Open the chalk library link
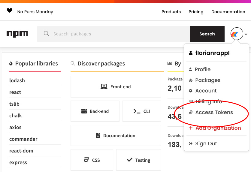This screenshot has height=172, width=251. click(16, 116)
